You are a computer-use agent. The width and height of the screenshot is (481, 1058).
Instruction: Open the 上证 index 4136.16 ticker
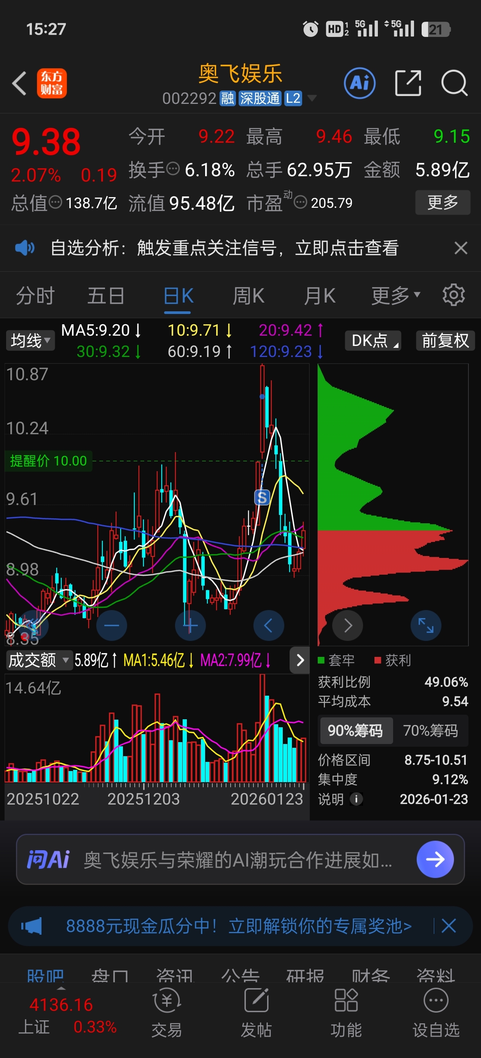tap(68, 1016)
